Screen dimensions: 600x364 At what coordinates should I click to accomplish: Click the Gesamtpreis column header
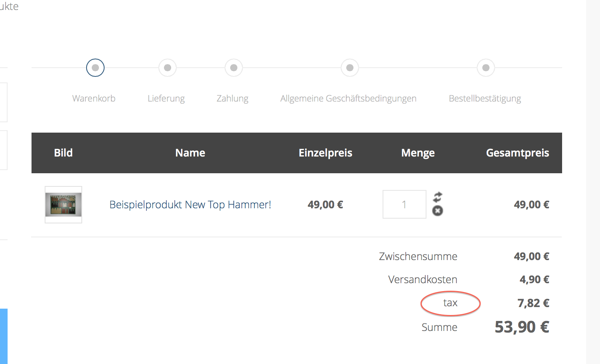pos(517,153)
